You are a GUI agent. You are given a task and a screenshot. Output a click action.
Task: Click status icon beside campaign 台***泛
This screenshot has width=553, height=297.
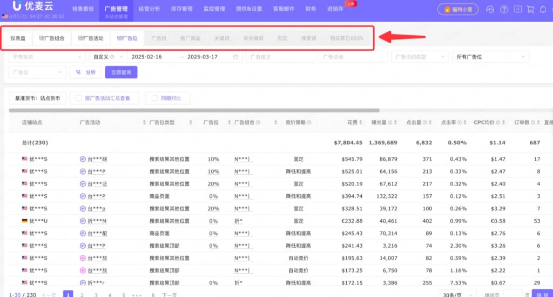[83, 184]
